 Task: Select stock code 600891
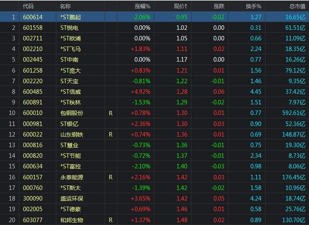[x=33, y=102]
